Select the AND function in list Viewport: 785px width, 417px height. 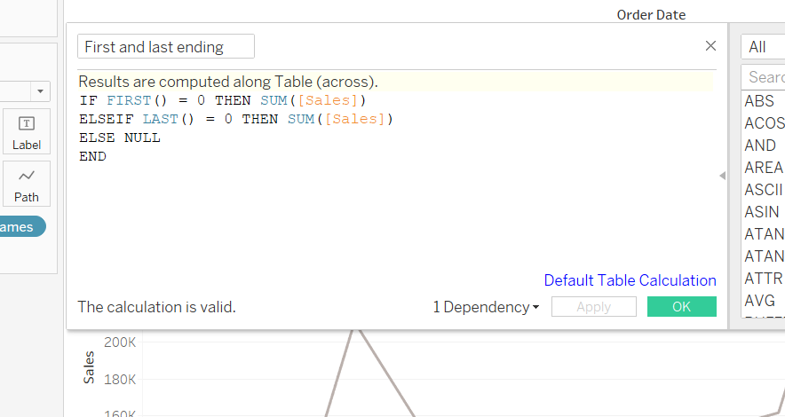point(760,146)
